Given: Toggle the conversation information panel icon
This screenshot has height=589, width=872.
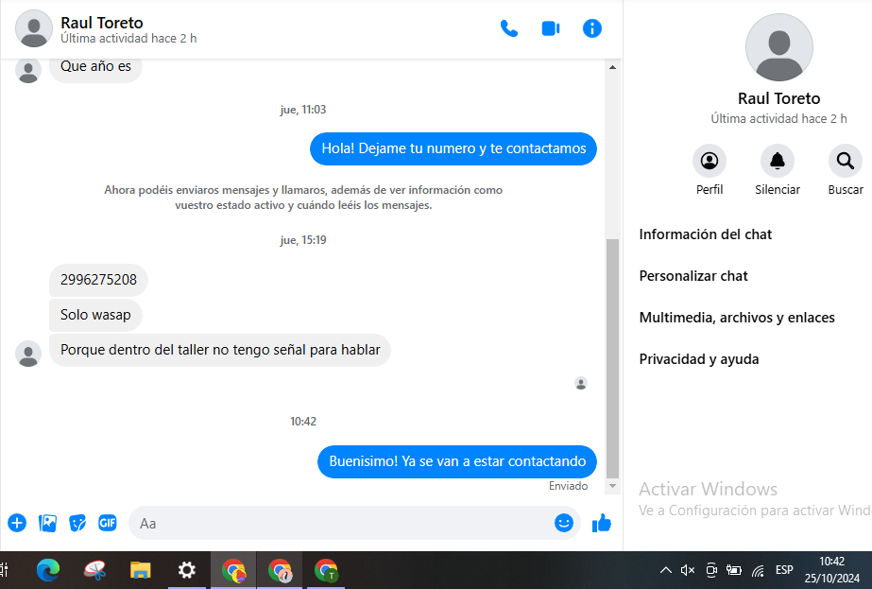Looking at the screenshot, I should [591, 28].
